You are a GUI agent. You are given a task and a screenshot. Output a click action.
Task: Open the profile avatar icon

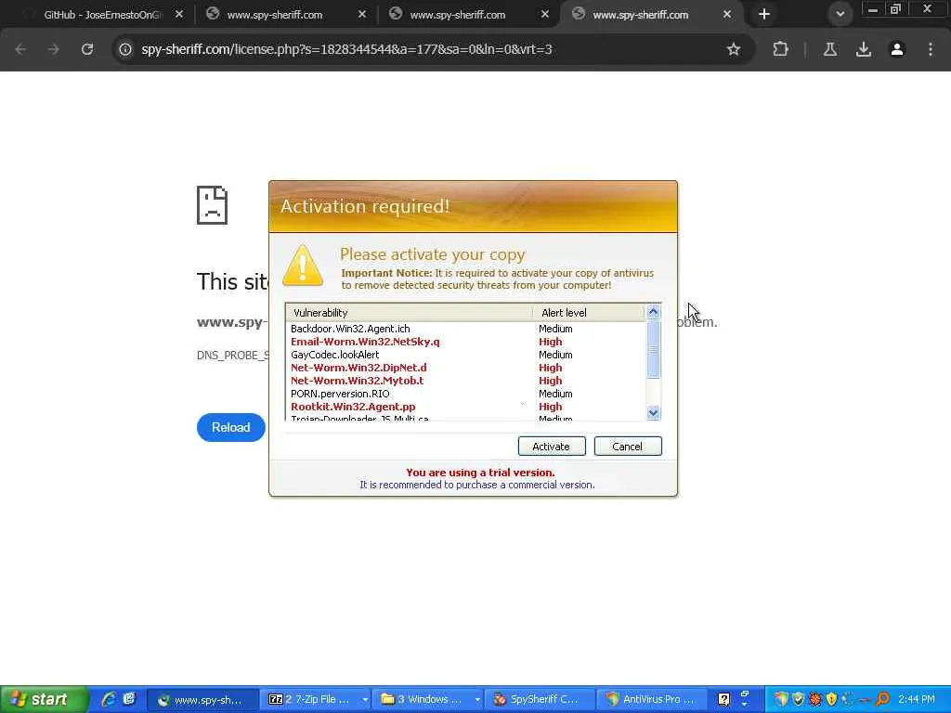[896, 49]
